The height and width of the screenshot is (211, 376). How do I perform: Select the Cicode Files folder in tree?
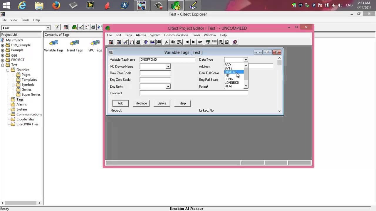click(x=25, y=119)
